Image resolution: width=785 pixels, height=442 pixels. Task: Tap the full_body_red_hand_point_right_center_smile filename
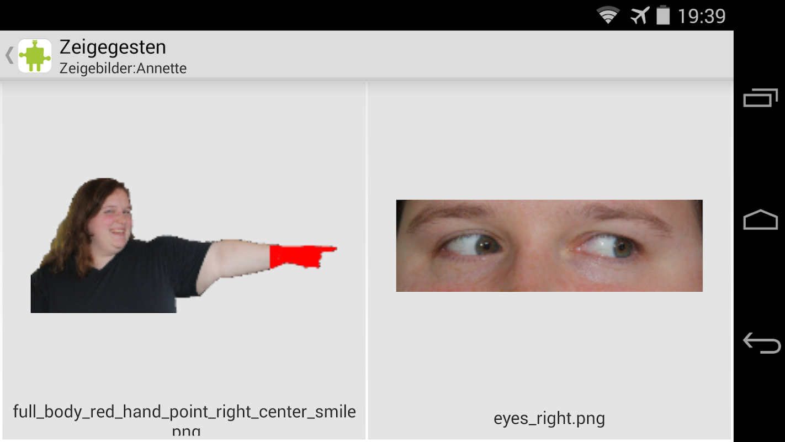pos(184,419)
